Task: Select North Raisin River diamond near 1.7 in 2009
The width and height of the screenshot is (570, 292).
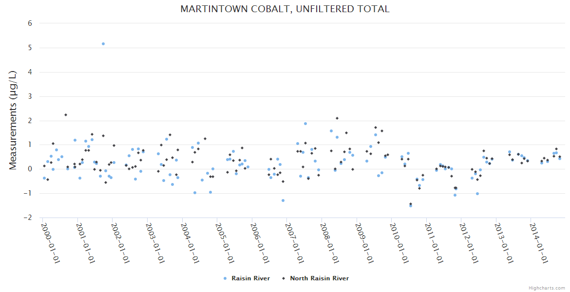Action: click(x=376, y=128)
